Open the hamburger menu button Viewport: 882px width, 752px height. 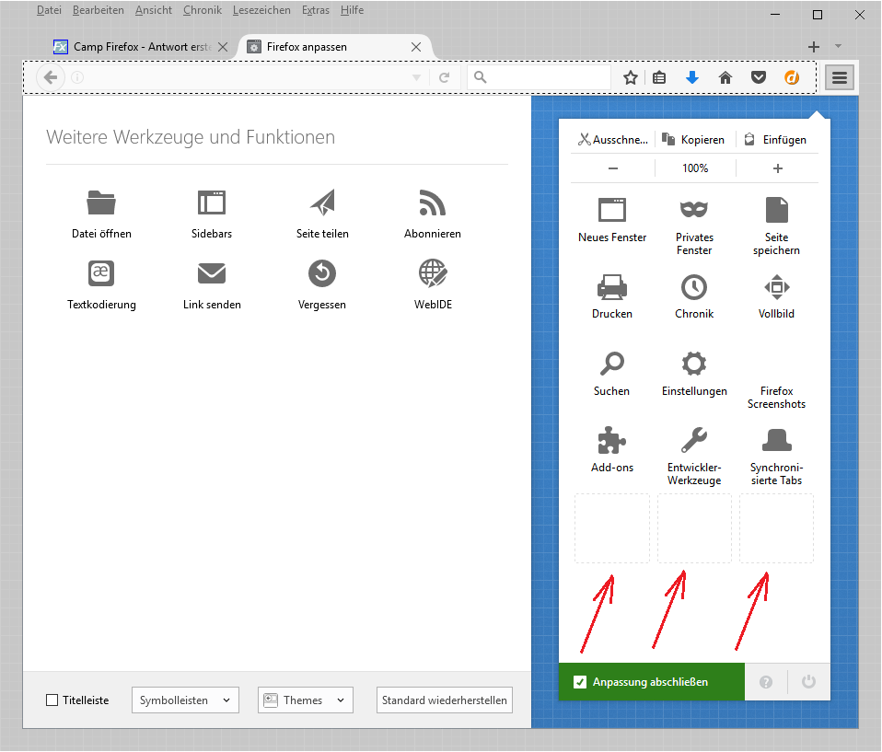(x=840, y=77)
